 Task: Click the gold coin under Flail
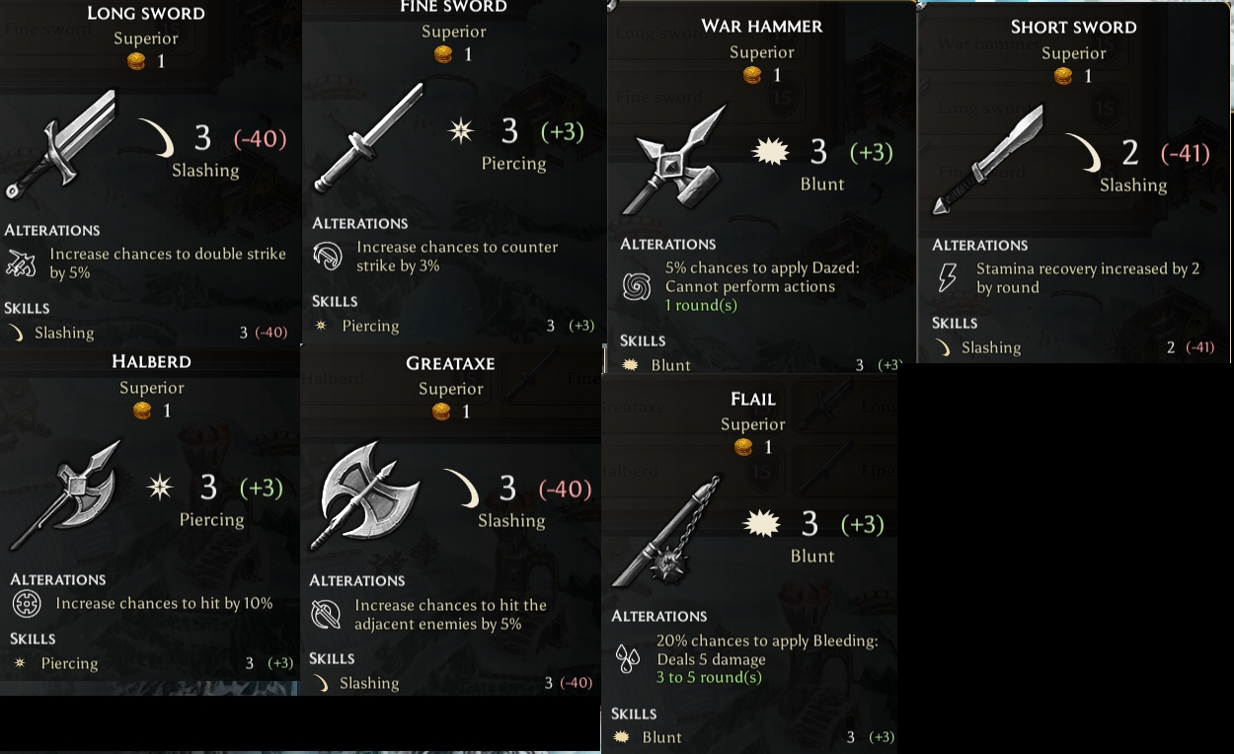point(743,448)
